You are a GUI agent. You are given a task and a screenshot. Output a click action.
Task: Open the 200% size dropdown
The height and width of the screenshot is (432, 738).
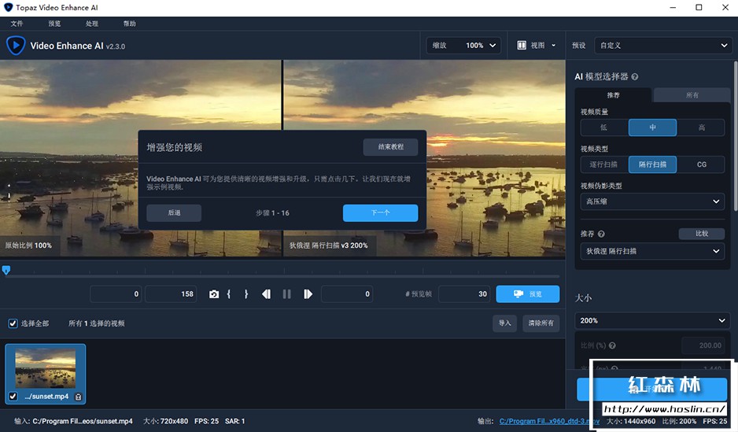(x=652, y=320)
